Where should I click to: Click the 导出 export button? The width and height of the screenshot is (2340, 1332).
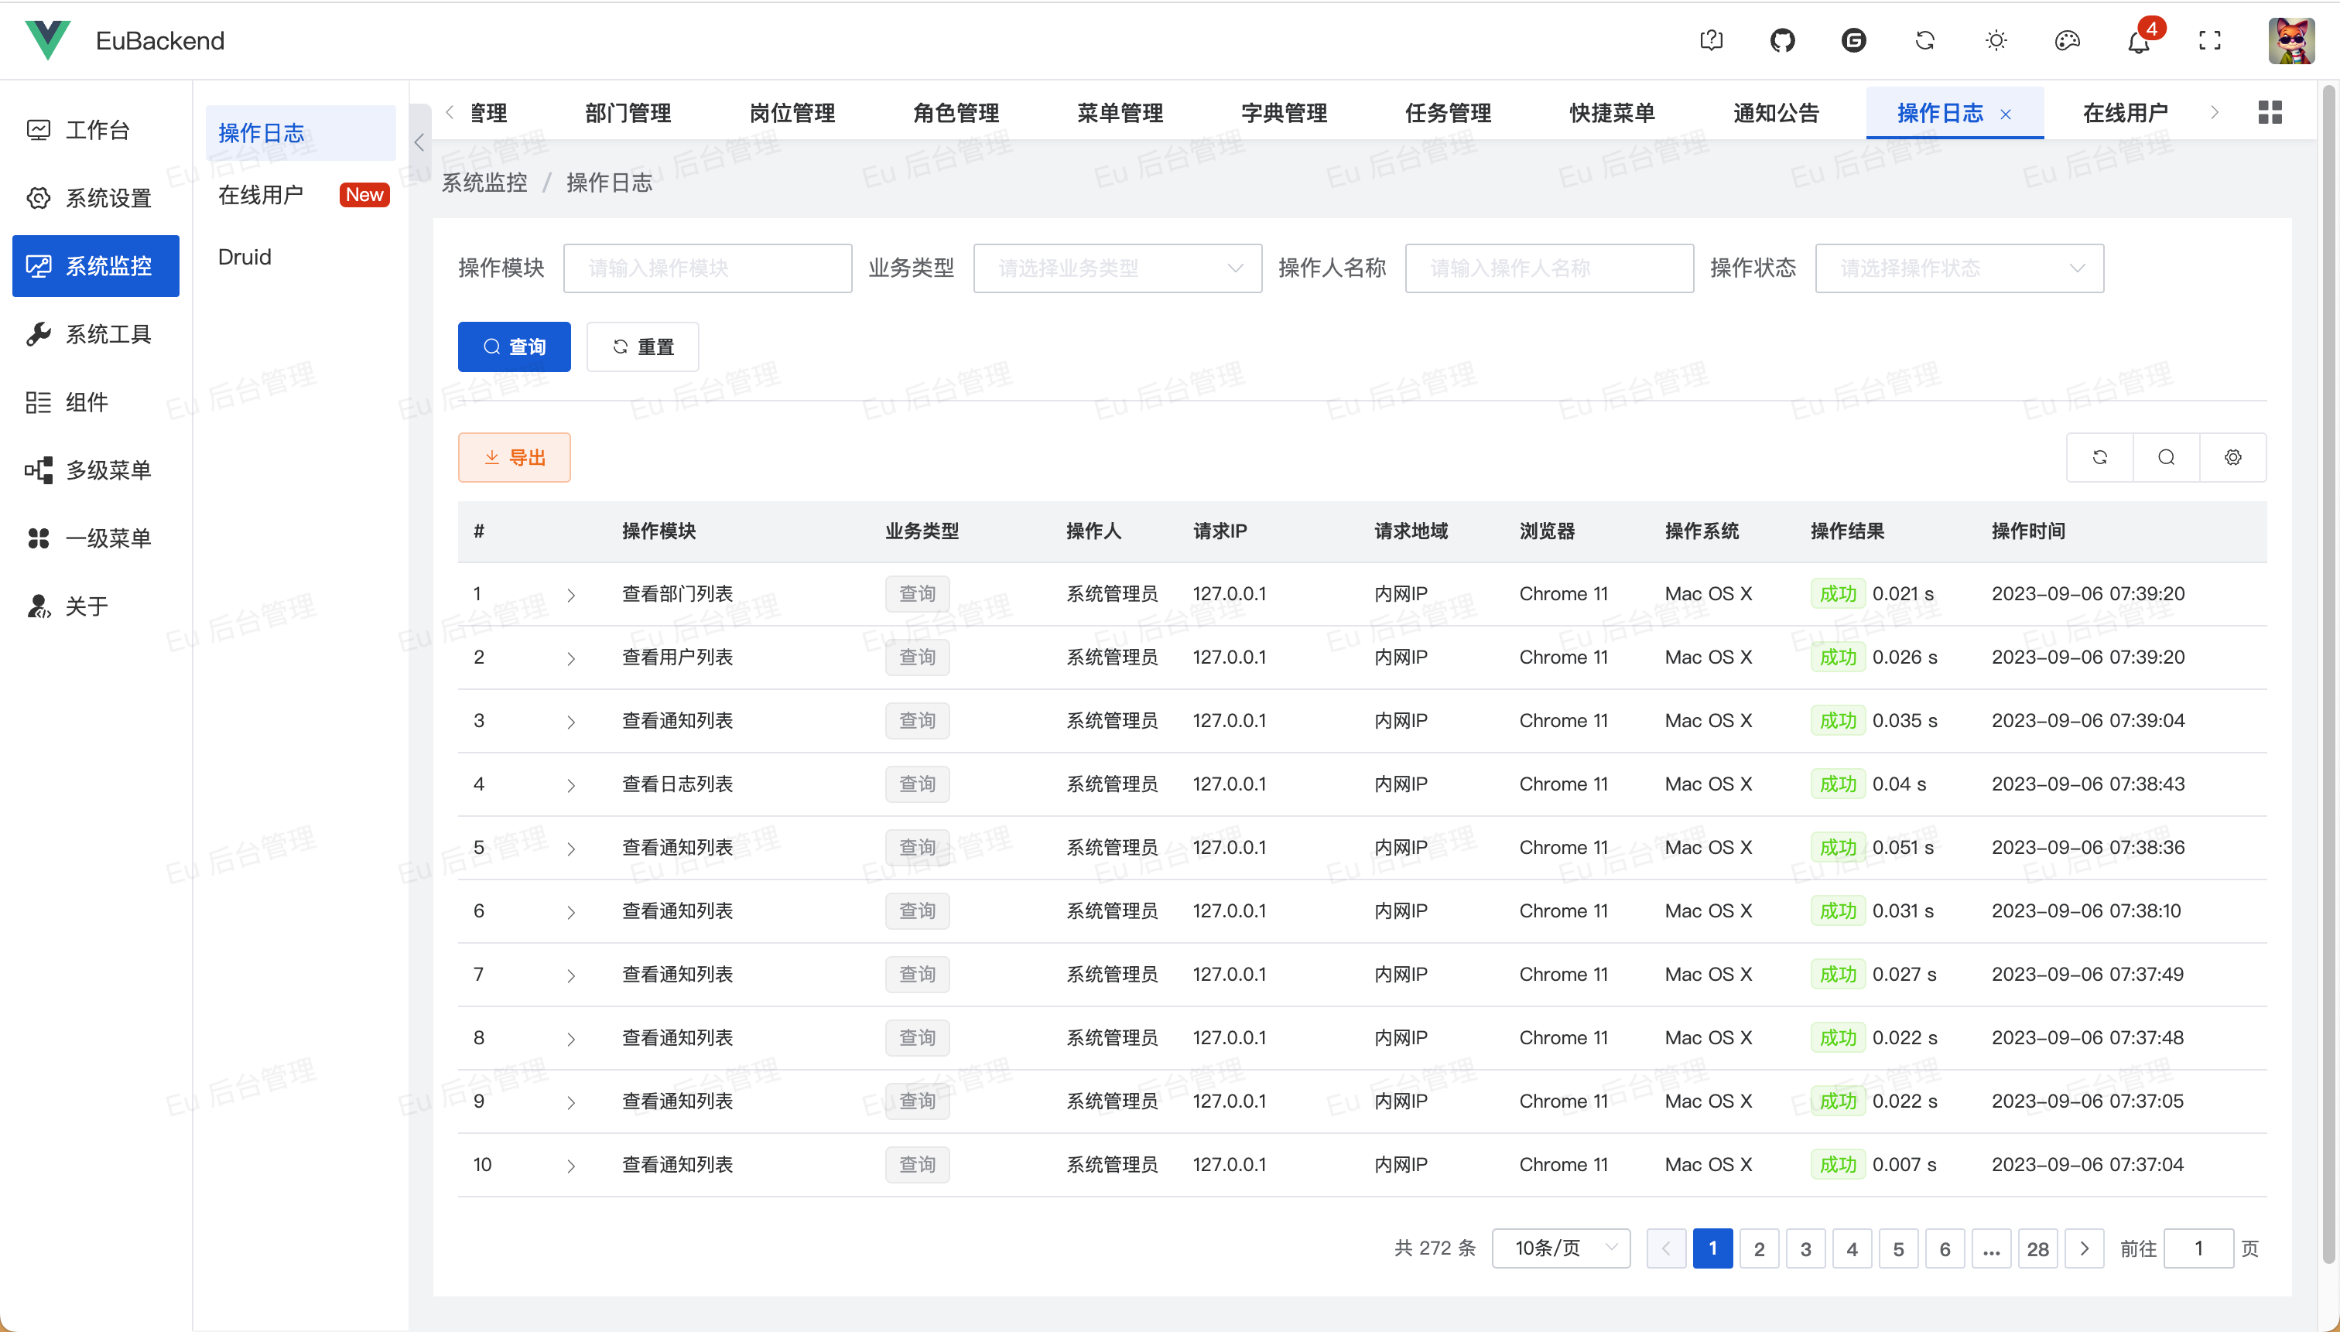coord(515,457)
